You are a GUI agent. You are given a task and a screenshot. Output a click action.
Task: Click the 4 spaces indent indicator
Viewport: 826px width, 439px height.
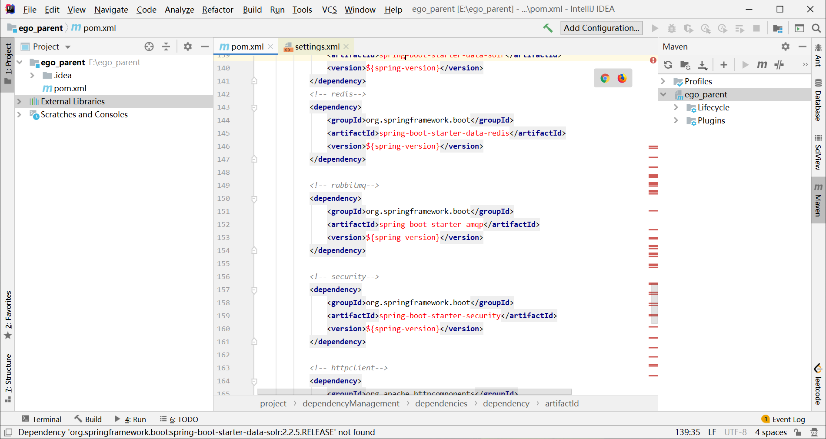[770, 432]
